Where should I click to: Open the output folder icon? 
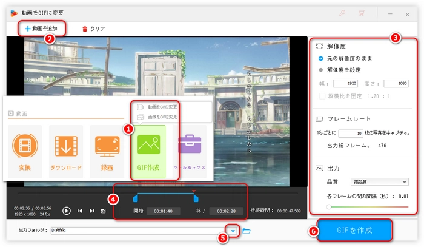tap(247, 231)
